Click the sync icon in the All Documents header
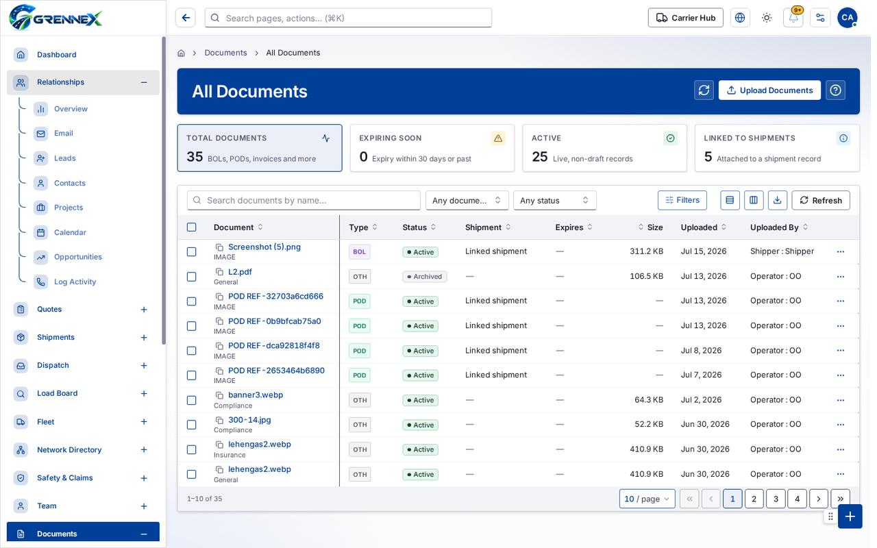Viewport: 877px width, 548px height. click(x=704, y=90)
